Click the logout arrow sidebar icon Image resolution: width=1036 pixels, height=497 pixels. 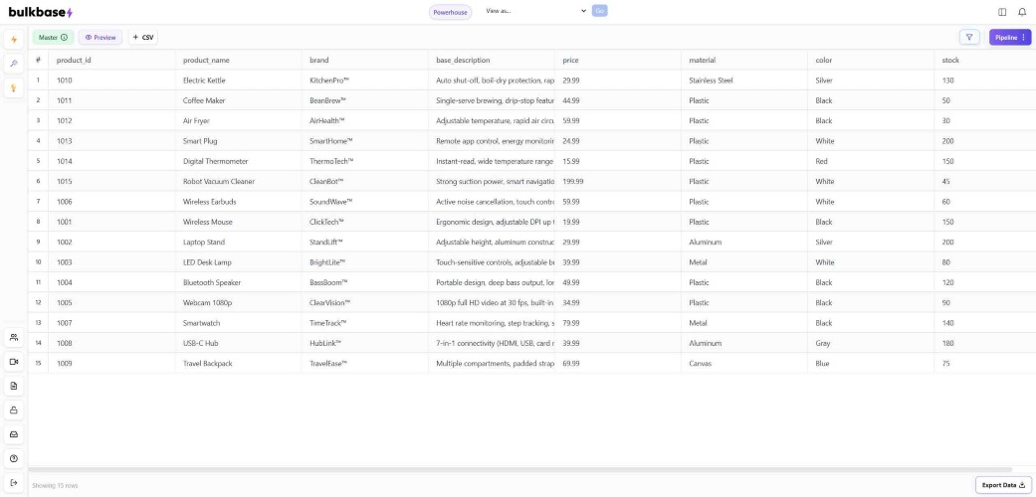14,483
